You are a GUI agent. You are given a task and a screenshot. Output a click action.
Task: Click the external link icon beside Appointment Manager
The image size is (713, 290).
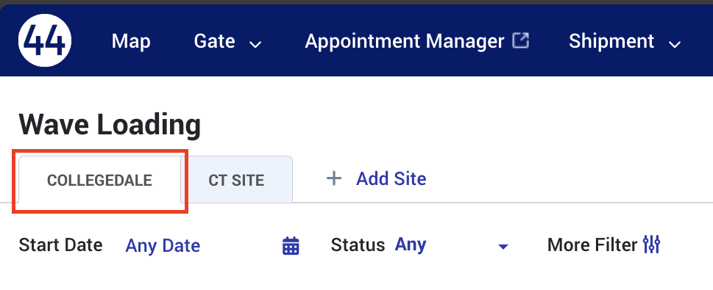521,40
